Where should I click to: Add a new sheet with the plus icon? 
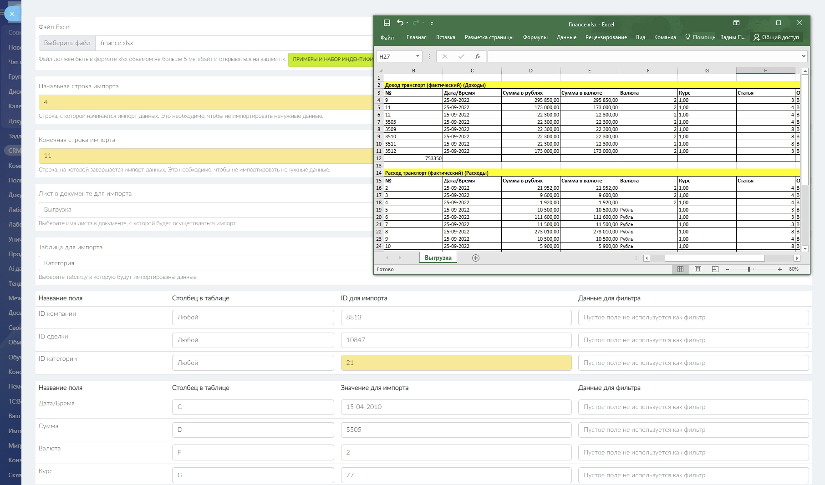[x=476, y=258]
